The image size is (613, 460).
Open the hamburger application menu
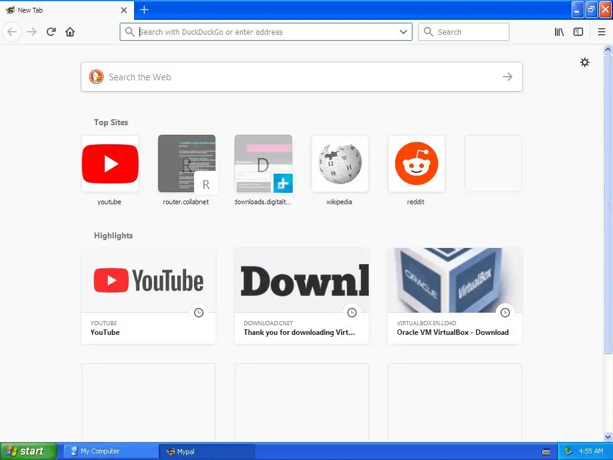click(x=602, y=32)
